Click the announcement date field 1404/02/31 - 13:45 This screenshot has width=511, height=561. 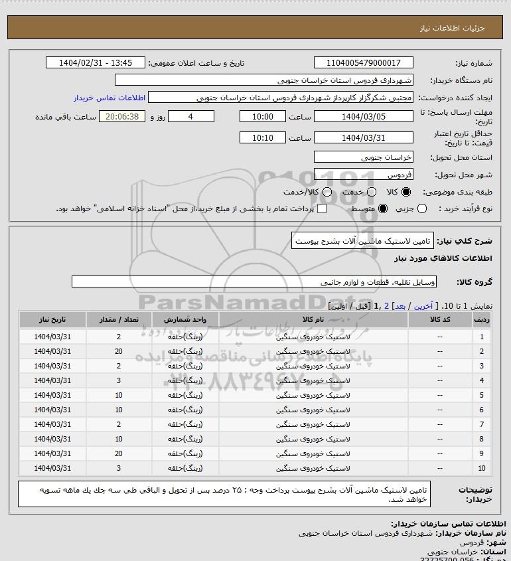click(96, 62)
